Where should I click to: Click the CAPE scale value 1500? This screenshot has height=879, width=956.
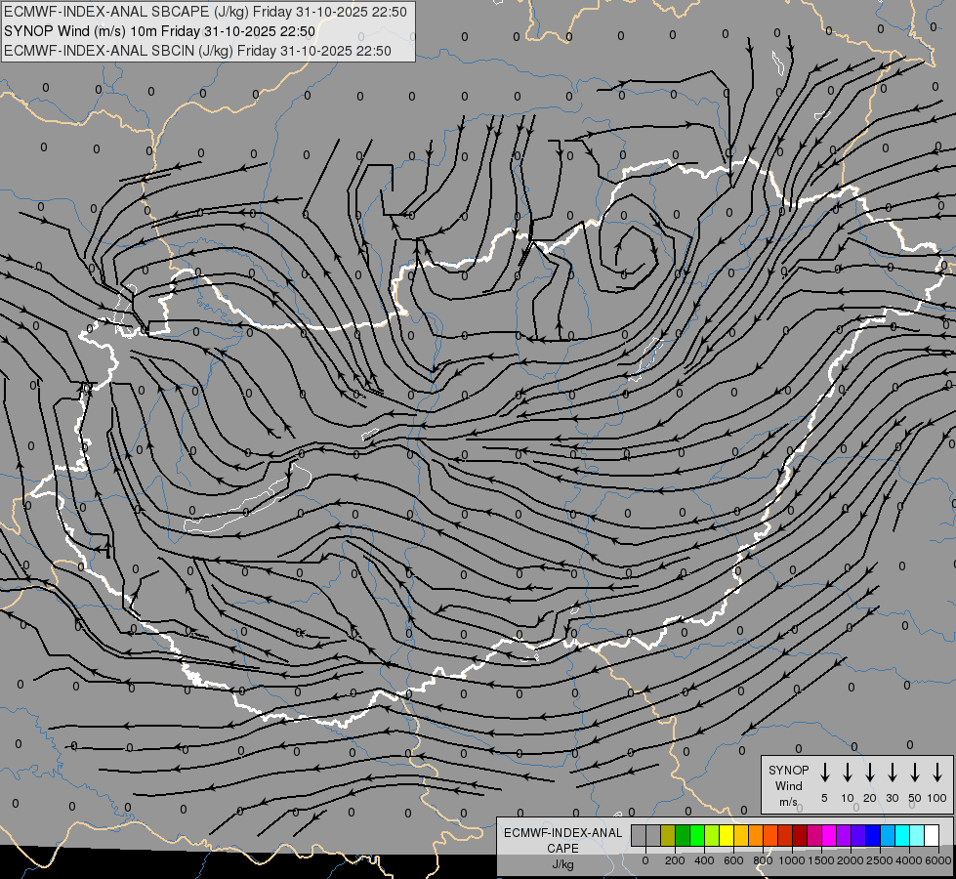[821, 860]
